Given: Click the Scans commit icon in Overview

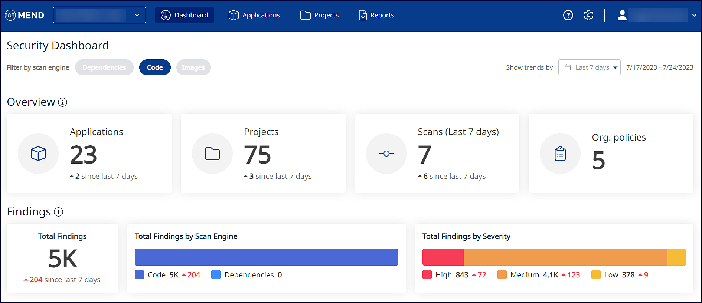Looking at the screenshot, I should [386, 154].
